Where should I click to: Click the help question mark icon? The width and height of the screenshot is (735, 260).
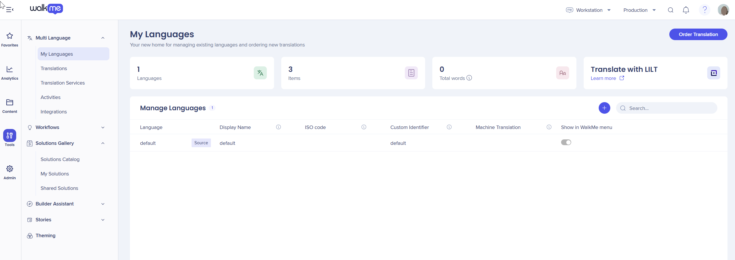pos(705,10)
